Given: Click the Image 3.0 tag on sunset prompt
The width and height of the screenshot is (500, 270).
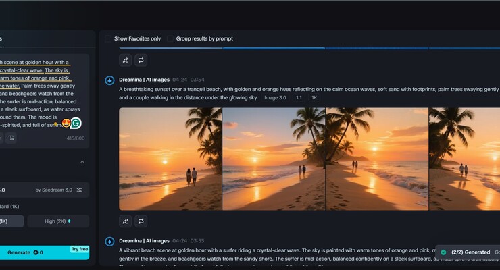Looking at the screenshot, I should (x=275, y=98).
